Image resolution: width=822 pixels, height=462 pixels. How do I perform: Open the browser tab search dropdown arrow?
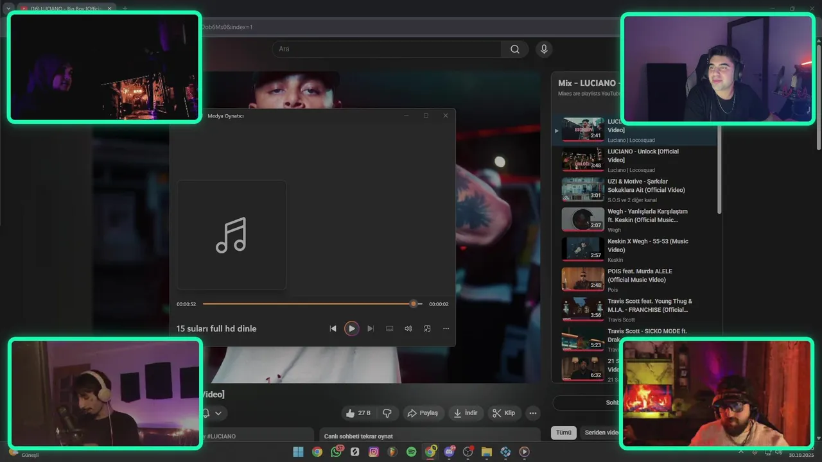pos(8,9)
